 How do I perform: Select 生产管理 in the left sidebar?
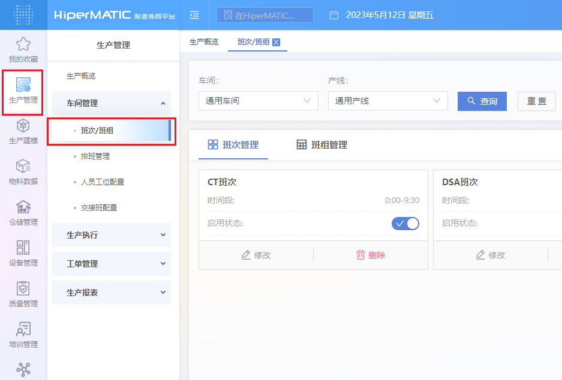23,91
